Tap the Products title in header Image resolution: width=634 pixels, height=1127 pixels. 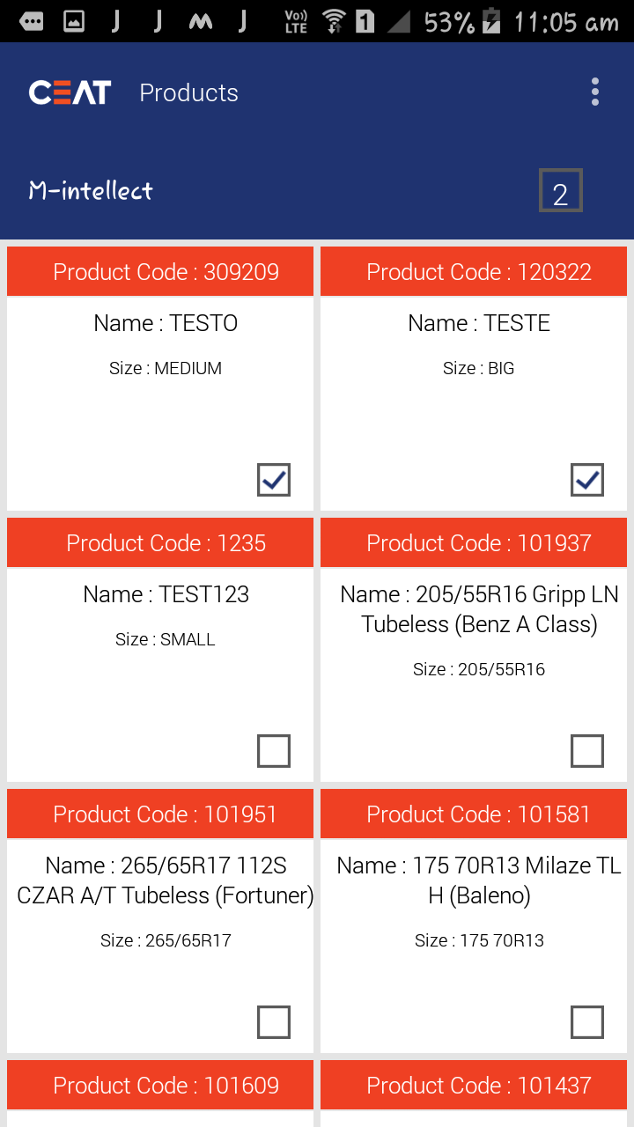(188, 92)
